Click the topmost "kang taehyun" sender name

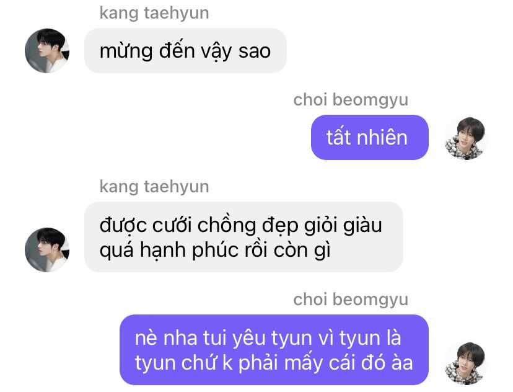click(154, 13)
